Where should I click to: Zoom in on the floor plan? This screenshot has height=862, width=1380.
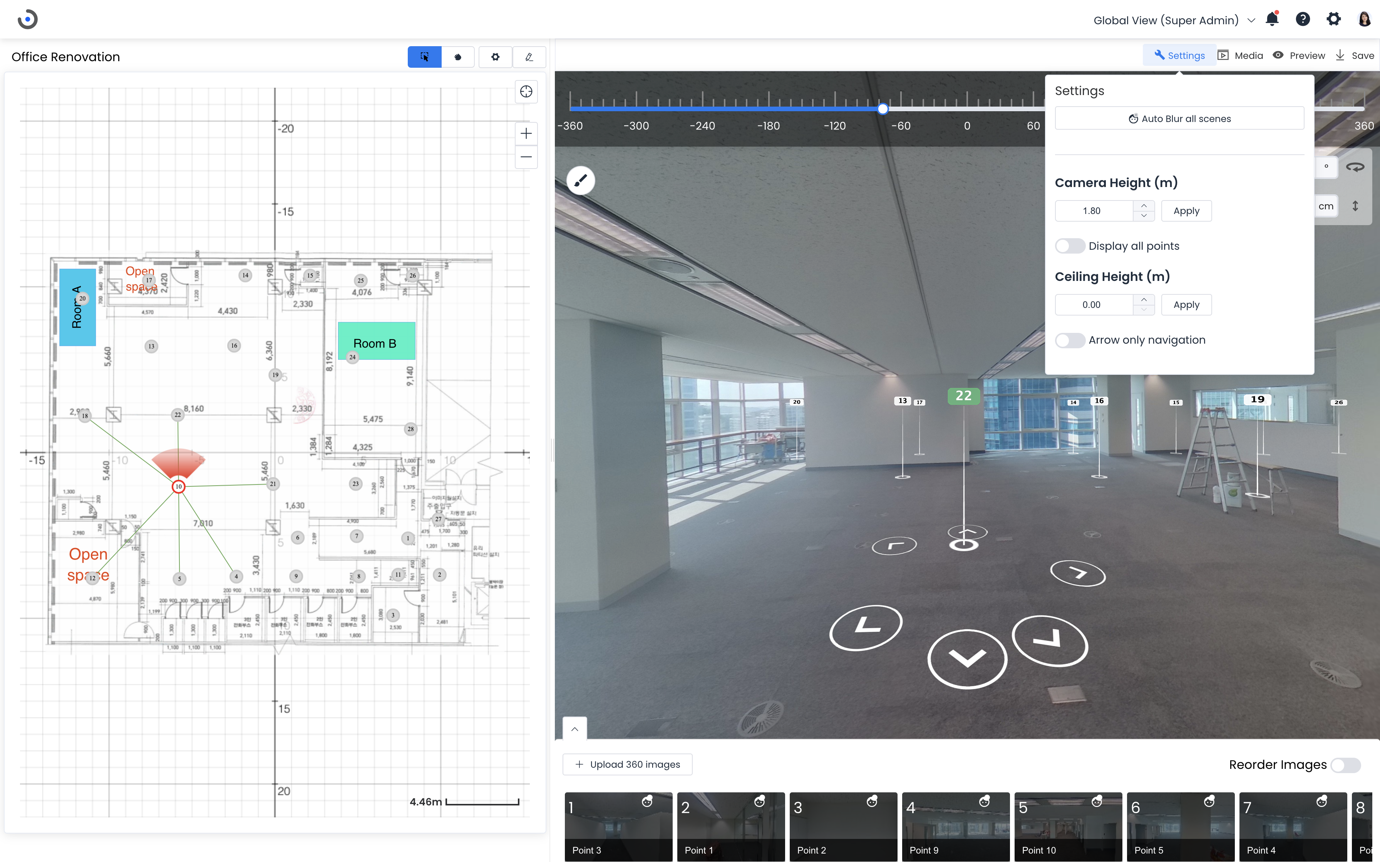pos(526,134)
